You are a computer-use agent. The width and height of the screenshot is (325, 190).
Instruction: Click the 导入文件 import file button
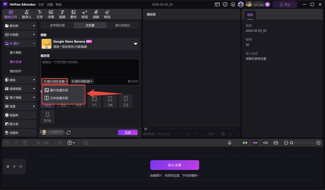pos(175,165)
